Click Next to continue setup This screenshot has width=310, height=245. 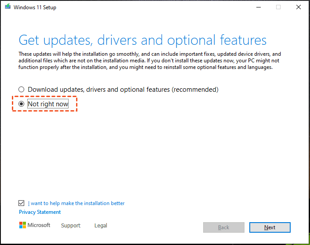[x=270, y=227]
